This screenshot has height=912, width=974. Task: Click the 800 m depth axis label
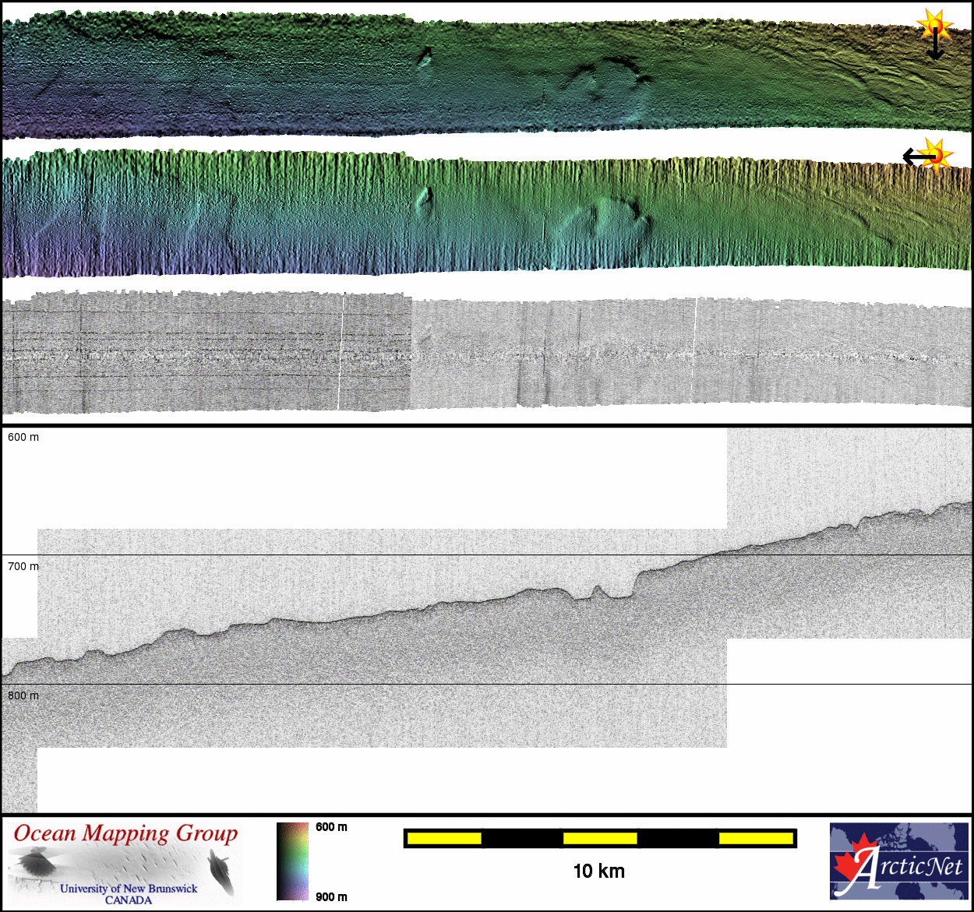pos(23,695)
